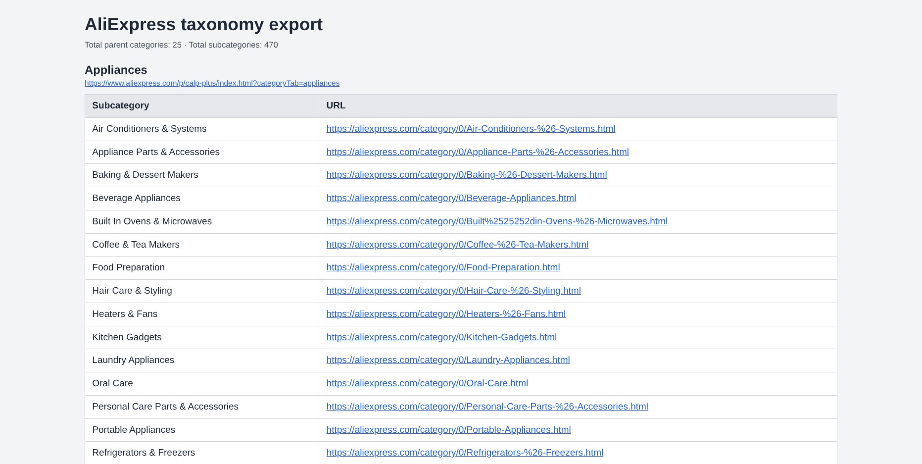Open the Appliances category Tab link
The width and height of the screenshot is (922, 464).
(x=212, y=83)
